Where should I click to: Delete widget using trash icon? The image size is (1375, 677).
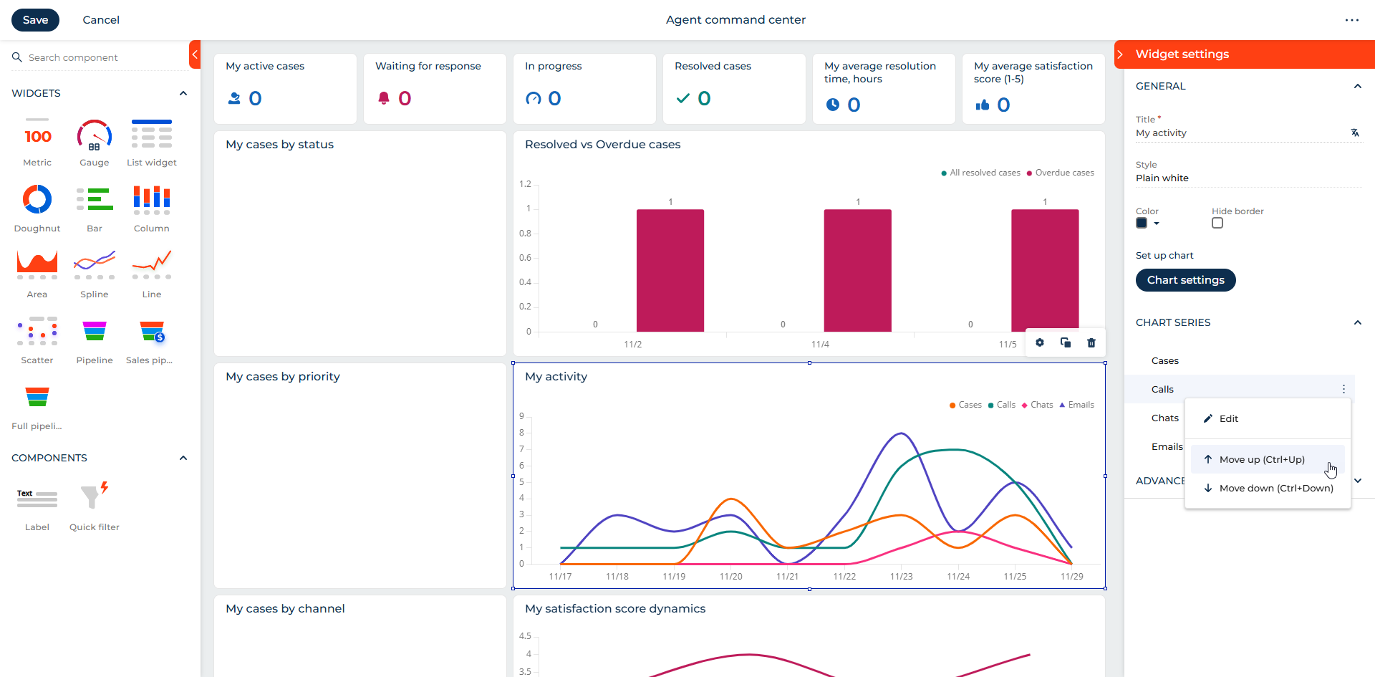click(x=1091, y=343)
